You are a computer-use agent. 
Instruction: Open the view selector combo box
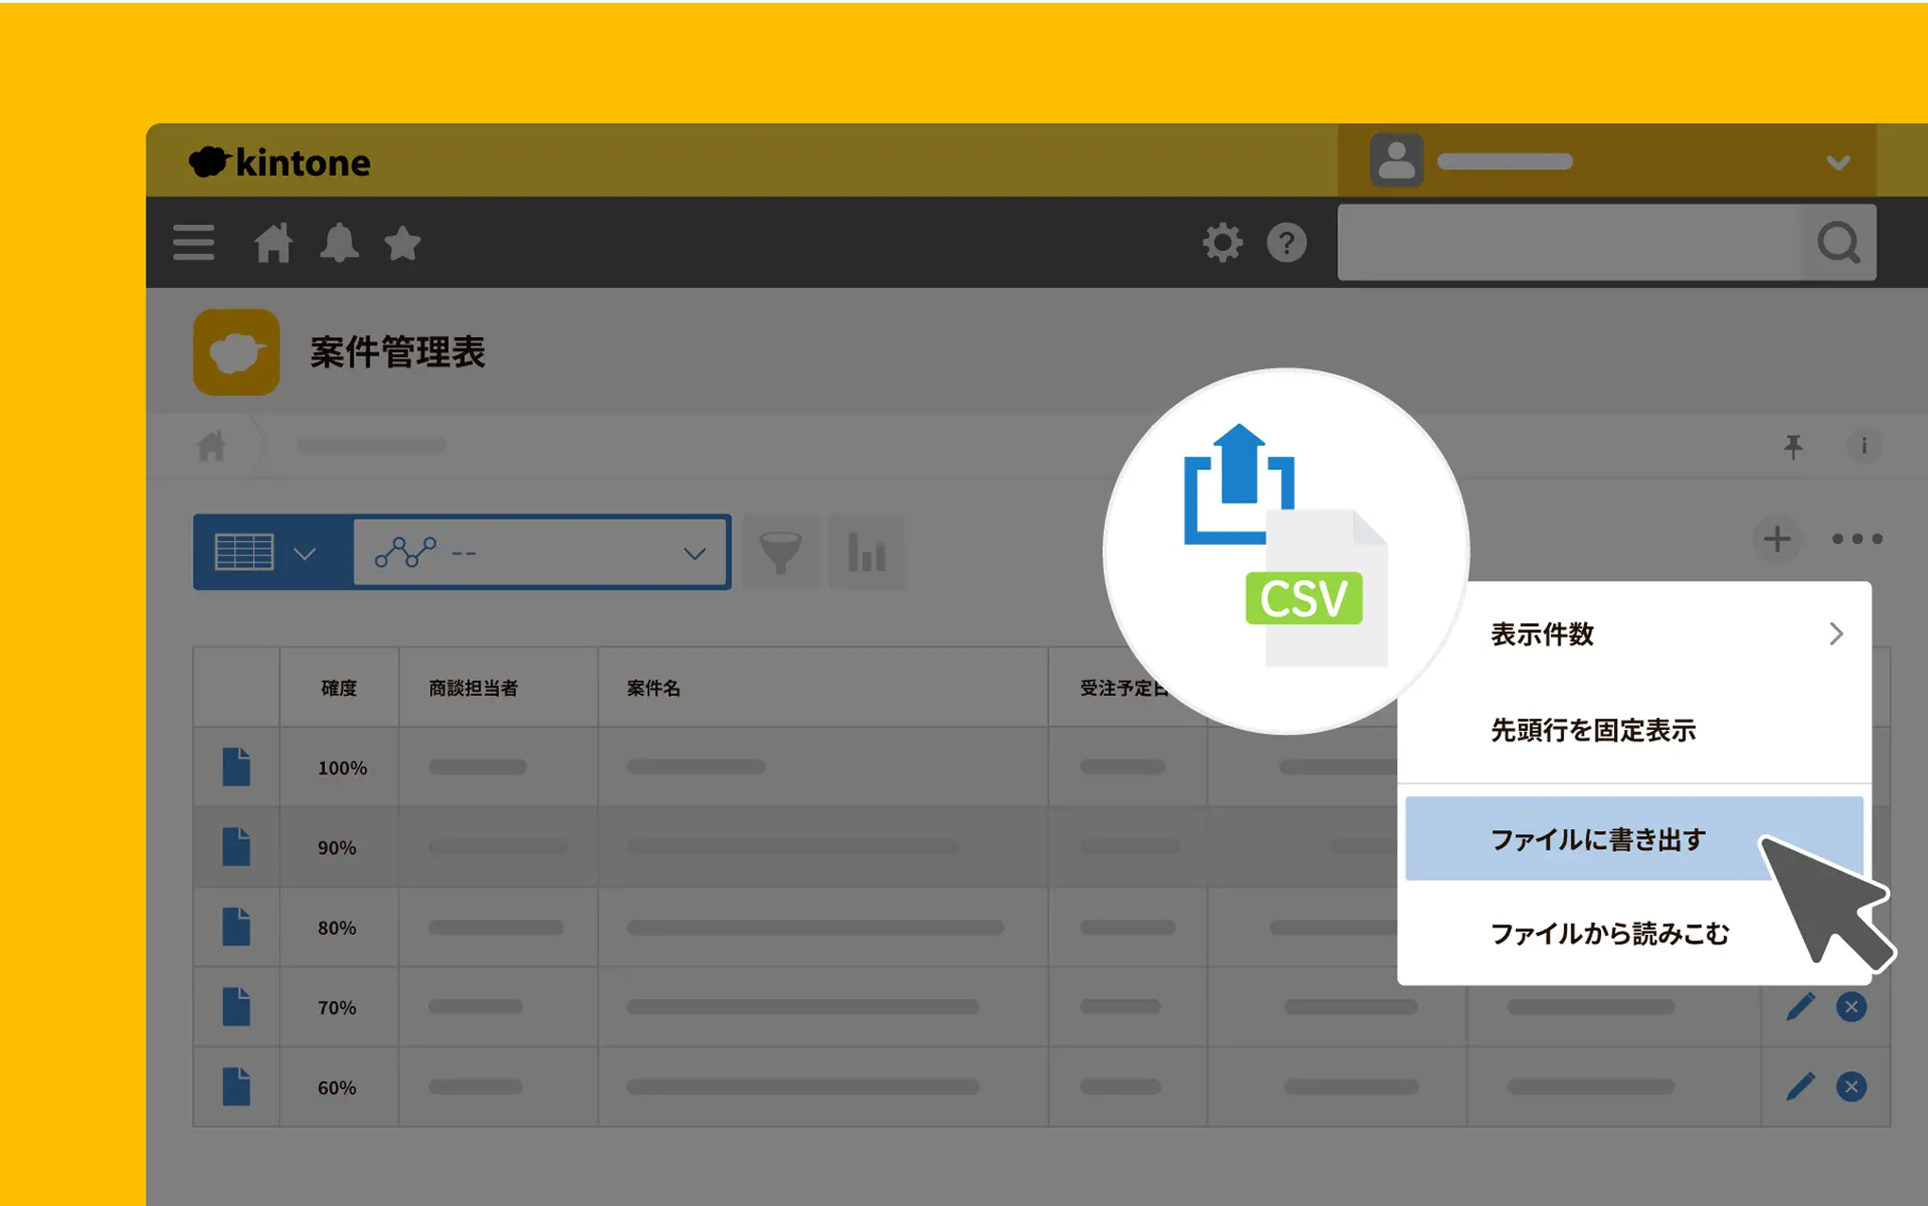tap(541, 552)
